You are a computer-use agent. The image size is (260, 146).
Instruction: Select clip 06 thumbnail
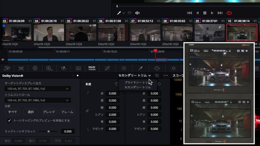(x=113, y=32)
